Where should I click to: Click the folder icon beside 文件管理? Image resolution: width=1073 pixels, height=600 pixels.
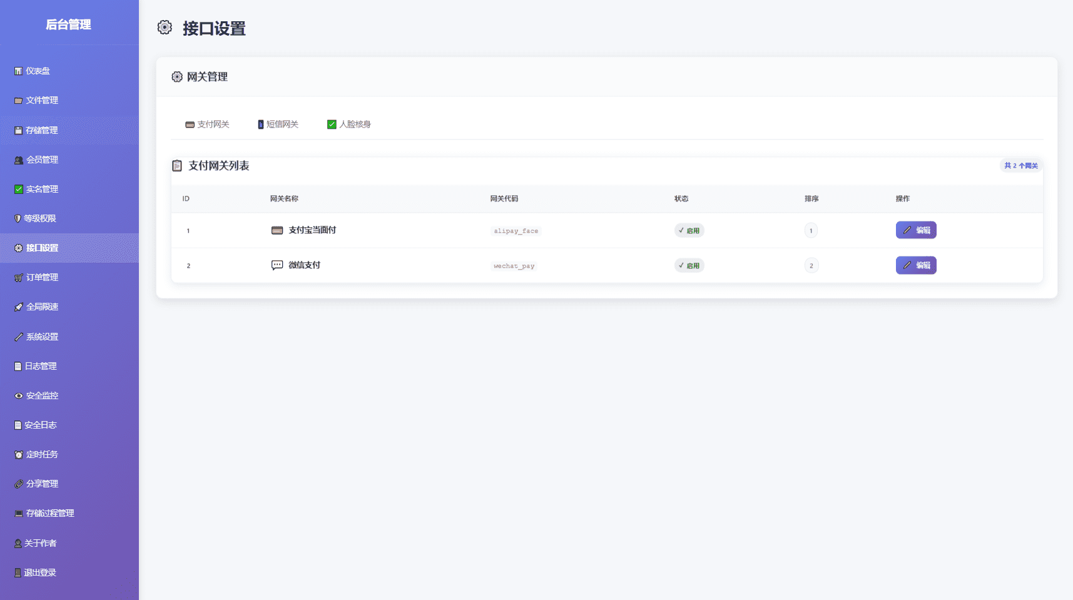(18, 101)
